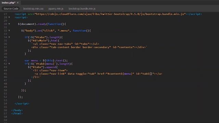Image resolution: width=219 pixels, height=123 pixels.
Task: Click the "#divMain" selector on line 35
Action: [x=40, y=41]
